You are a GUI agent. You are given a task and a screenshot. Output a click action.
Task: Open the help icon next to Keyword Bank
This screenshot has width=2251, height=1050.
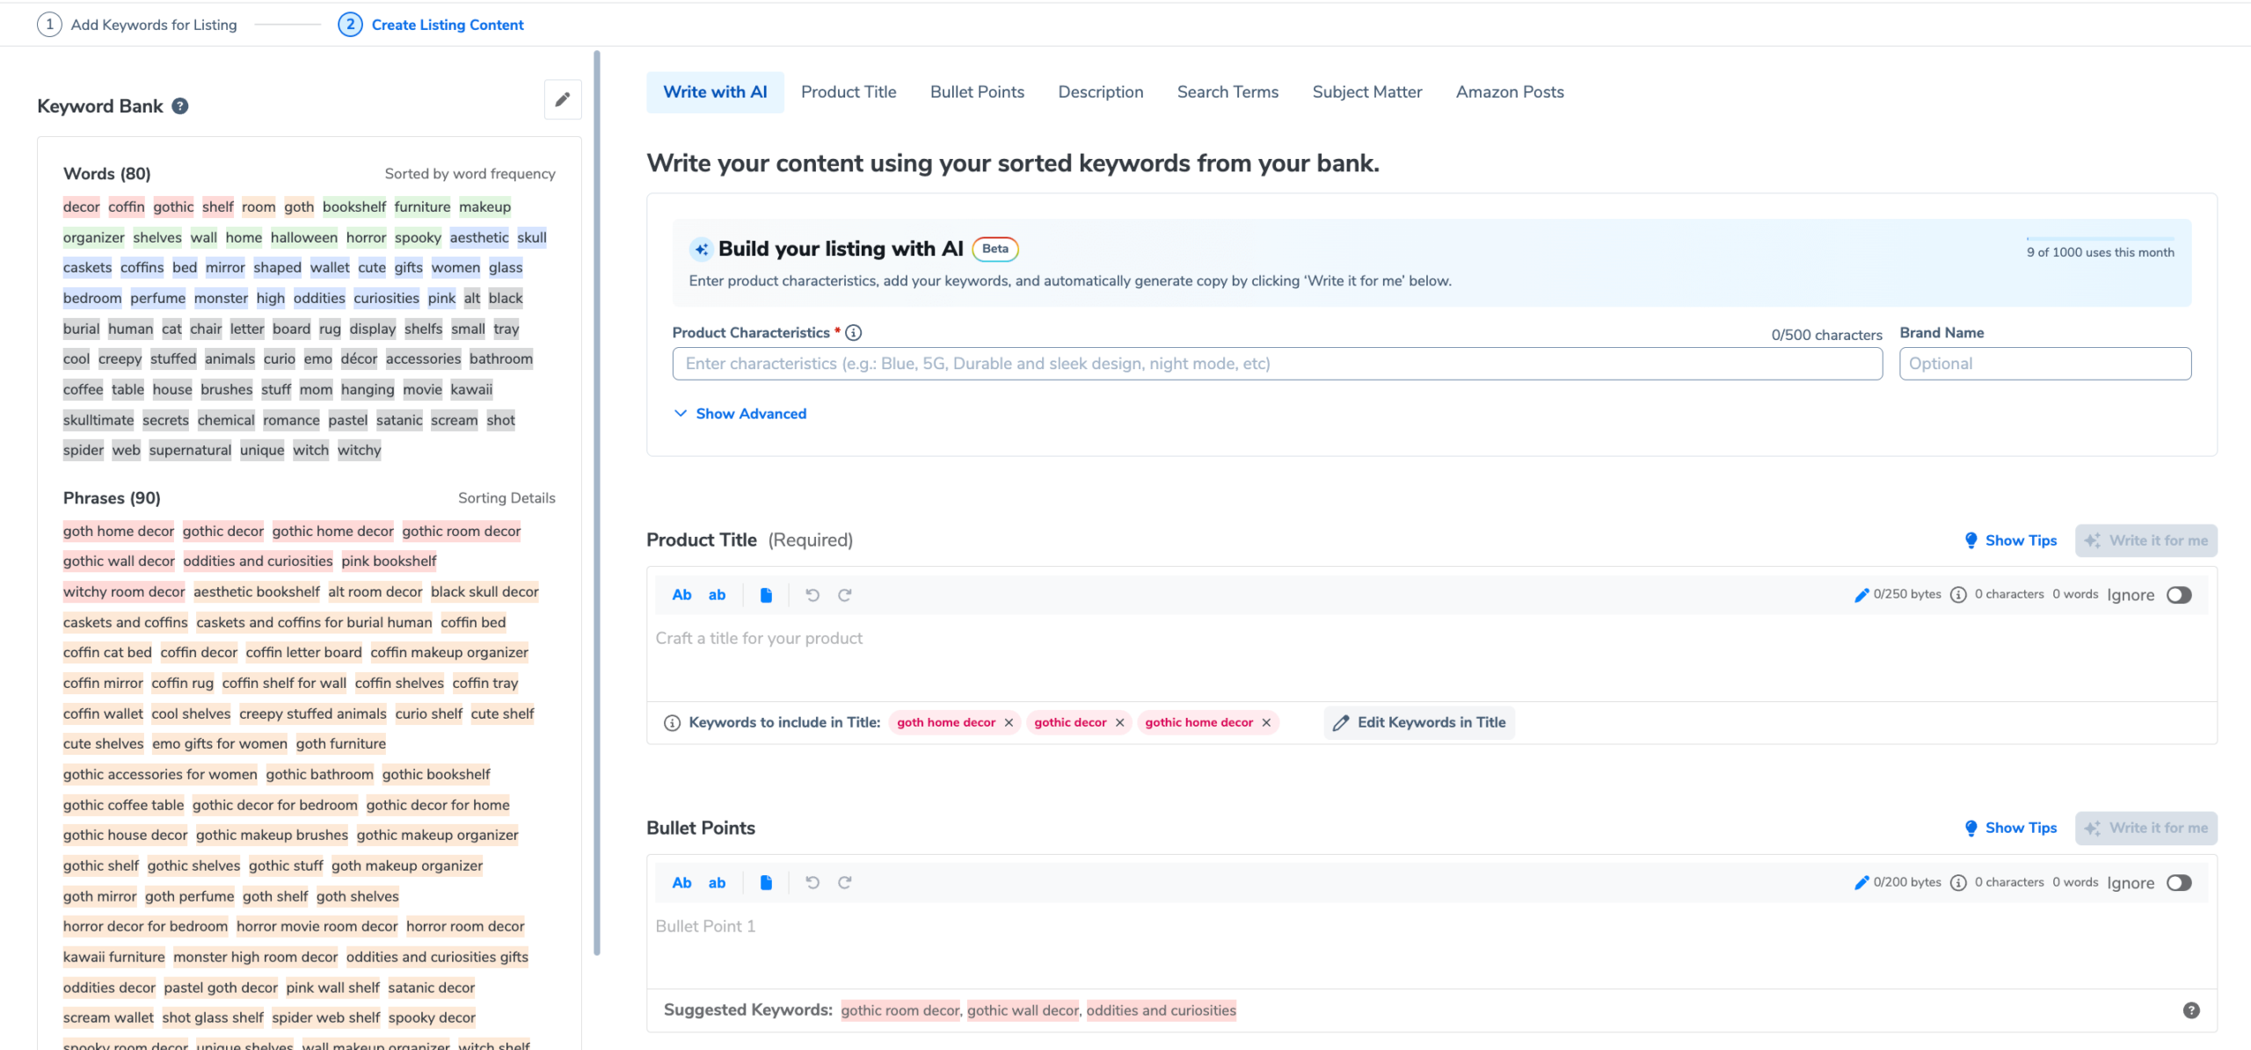180,105
